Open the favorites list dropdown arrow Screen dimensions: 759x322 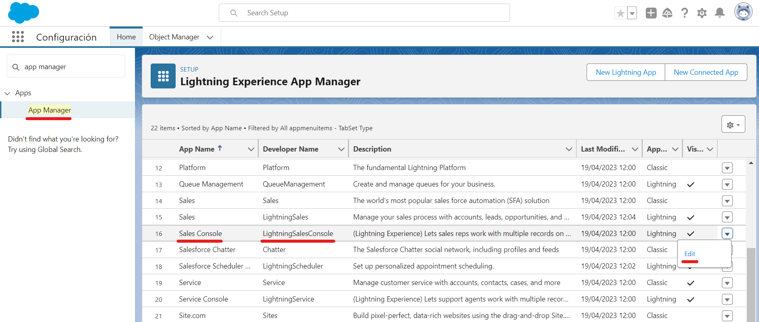coord(632,13)
